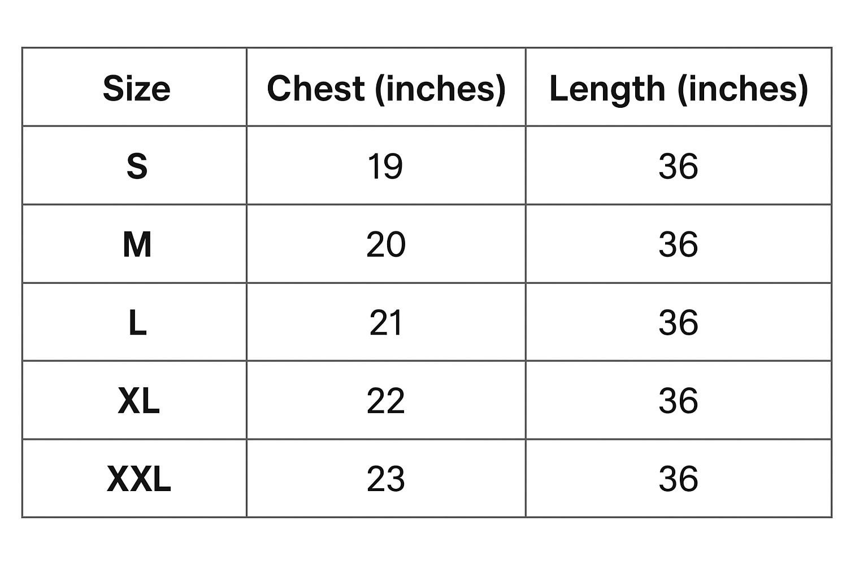Image resolution: width=868 pixels, height=578 pixels.
Task: Click chest value 20
Action: coord(385,244)
